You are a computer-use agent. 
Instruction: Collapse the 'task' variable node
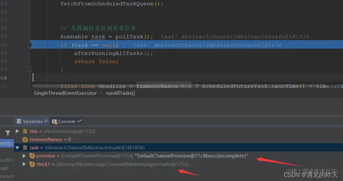tap(18, 148)
